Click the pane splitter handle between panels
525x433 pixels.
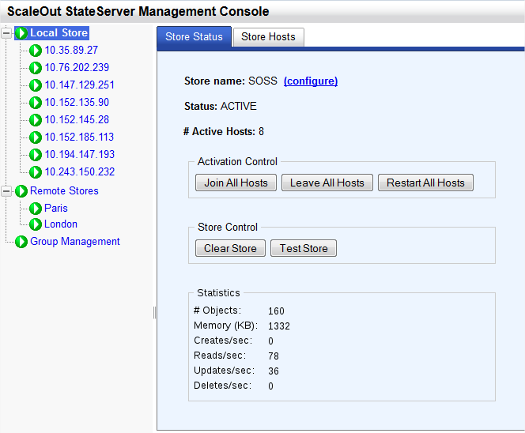(x=154, y=313)
